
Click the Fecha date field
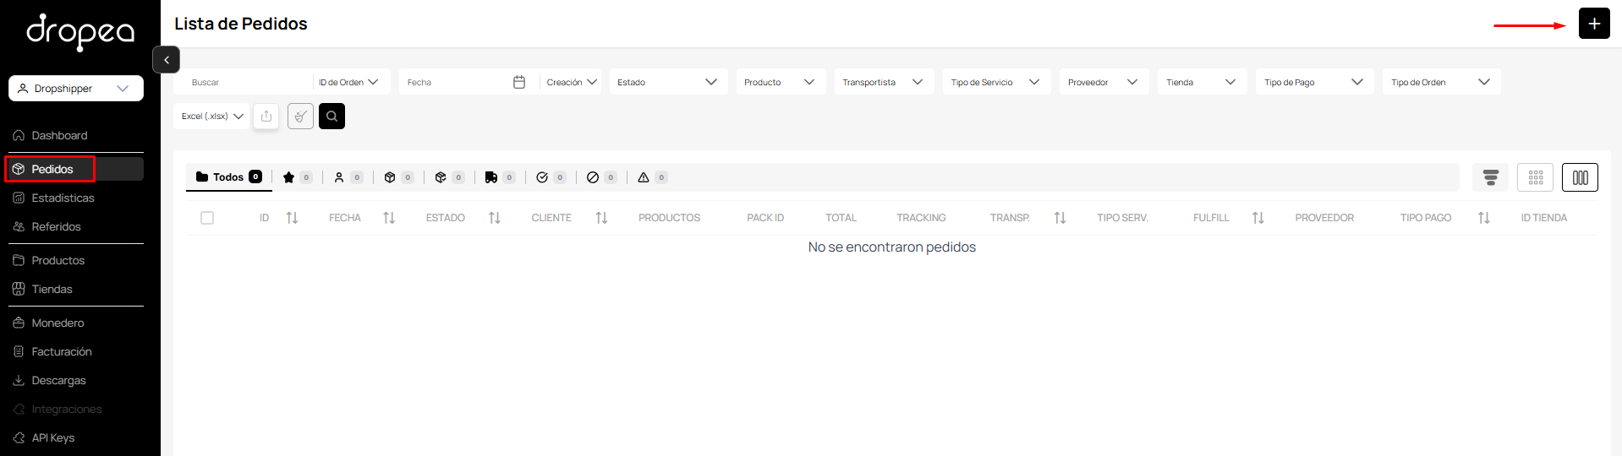[x=457, y=82]
